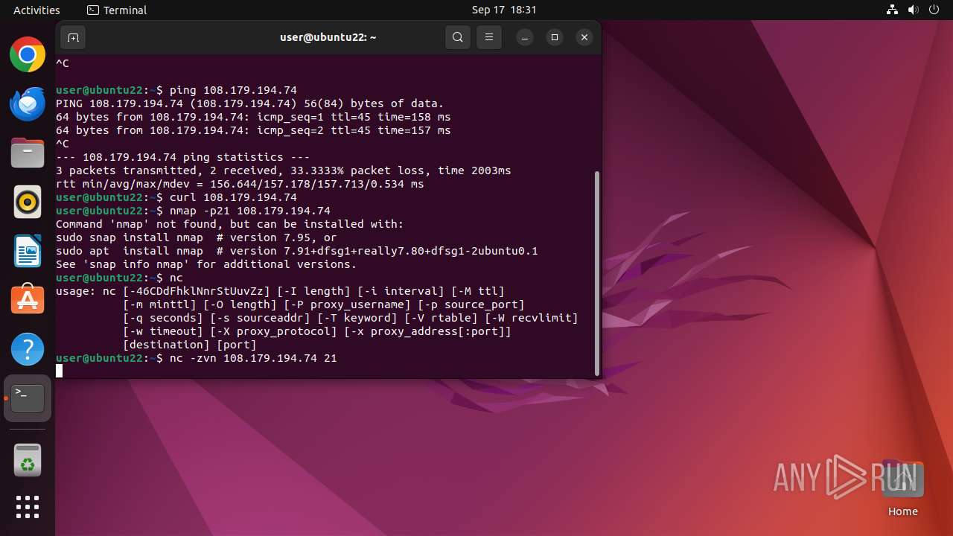
Task: Open the Files manager from the dock
Action: pos(28,153)
